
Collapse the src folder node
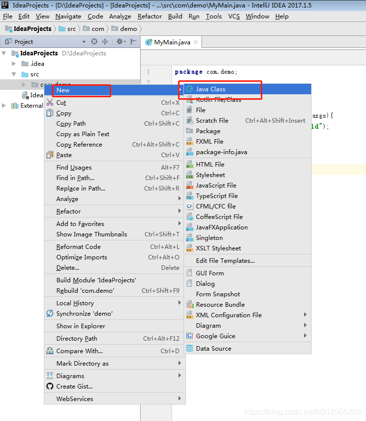click(14, 74)
